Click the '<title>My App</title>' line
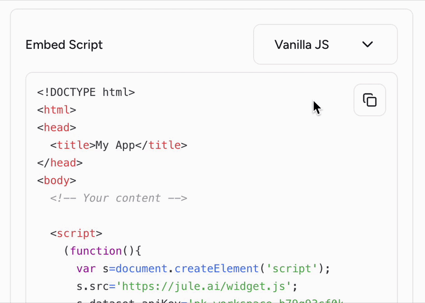Screen dimensions: 425x303 click(x=118, y=146)
